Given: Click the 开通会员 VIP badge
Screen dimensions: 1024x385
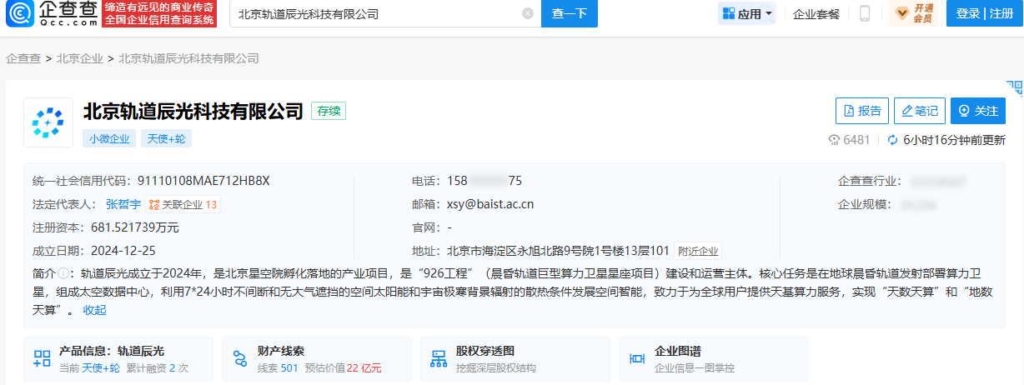Looking at the screenshot, I should [914, 13].
